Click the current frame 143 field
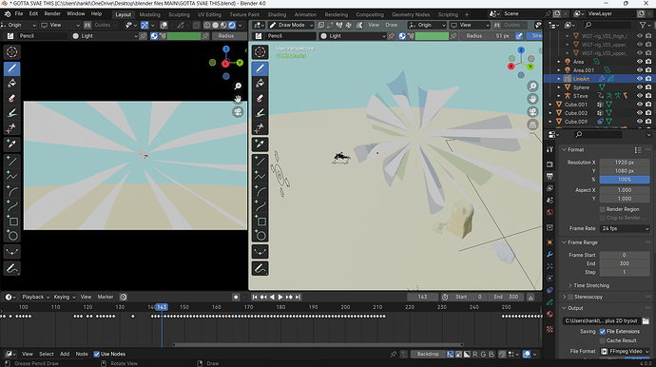 point(422,297)
